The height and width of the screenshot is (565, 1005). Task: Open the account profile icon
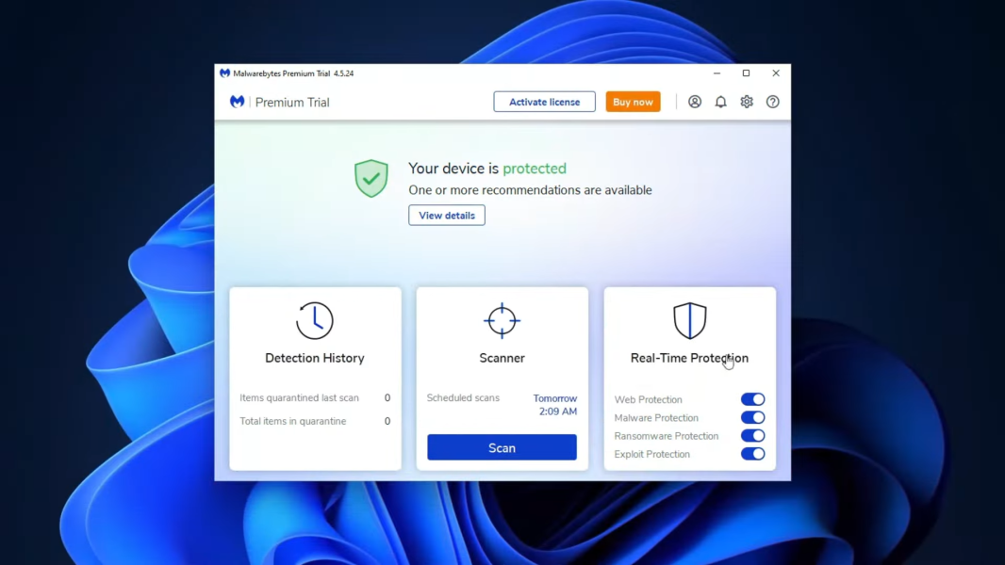pos(695,102)
